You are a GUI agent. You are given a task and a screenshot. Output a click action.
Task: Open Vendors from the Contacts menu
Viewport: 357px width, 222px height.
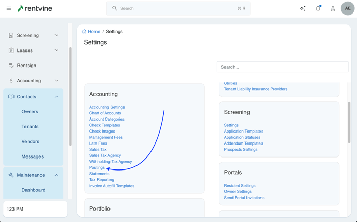pos(30,141)
